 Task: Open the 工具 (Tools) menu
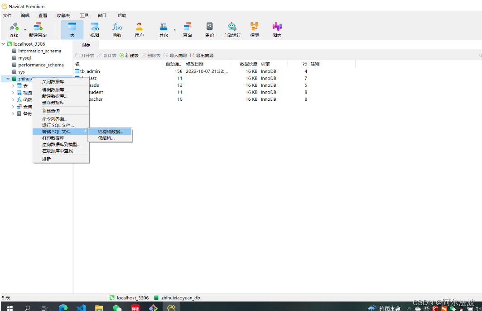point(84,15)
